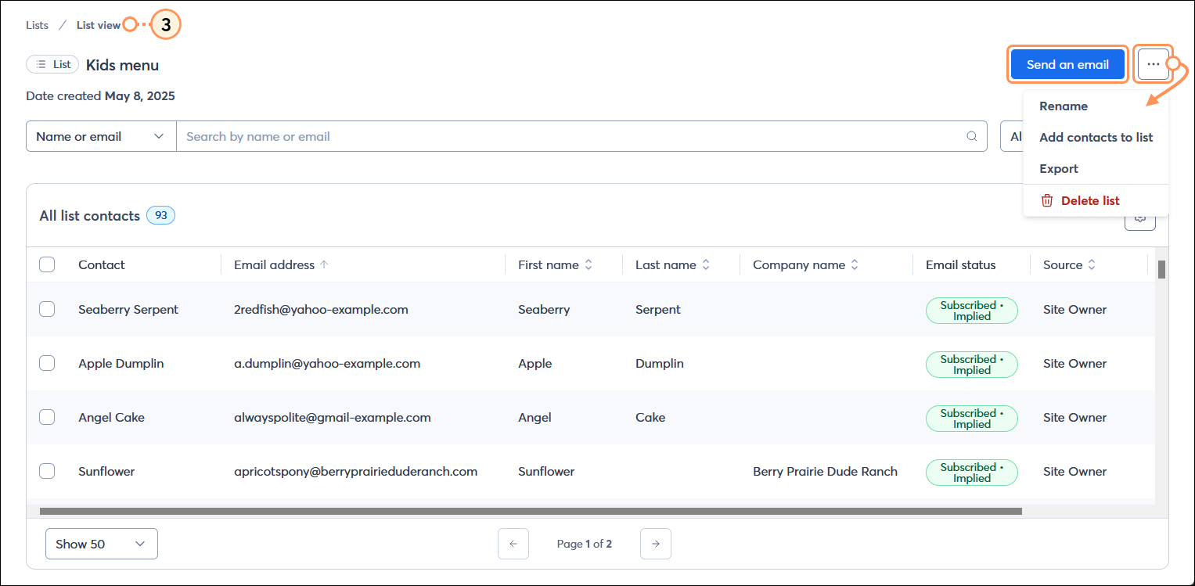Click the Last name sort chevron

tap(707, 264)
